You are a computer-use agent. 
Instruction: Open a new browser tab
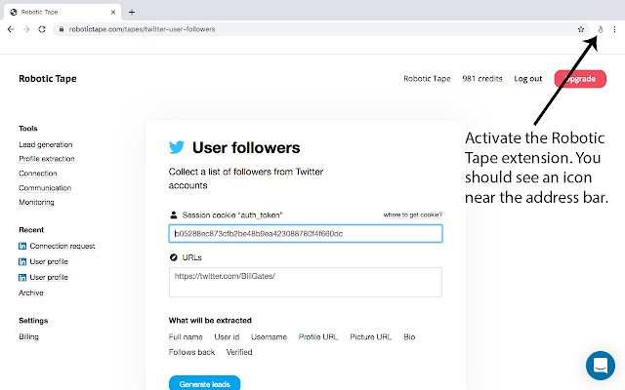132,12
